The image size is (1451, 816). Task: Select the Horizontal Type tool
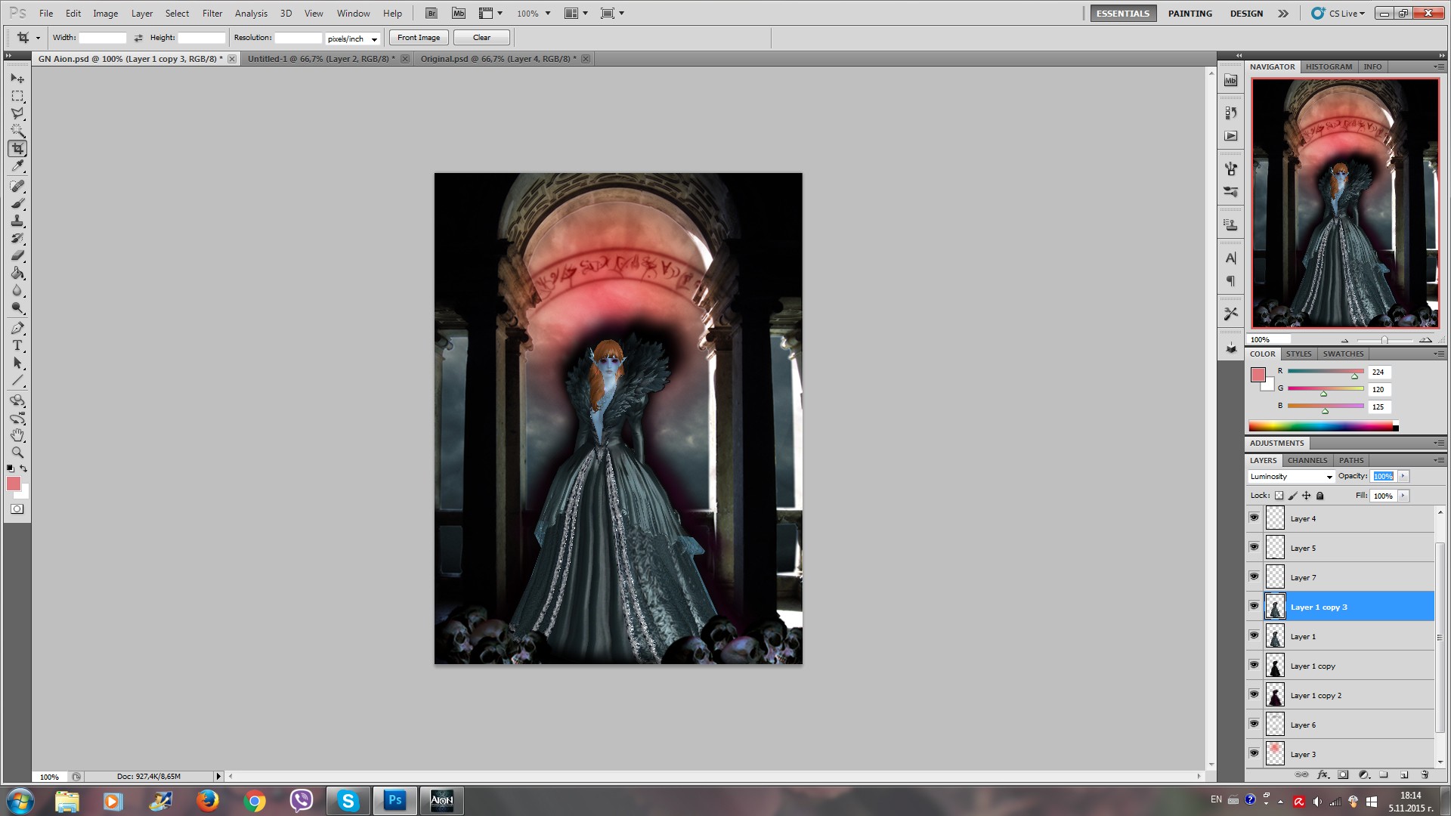17,345
